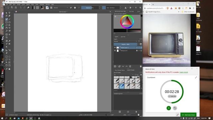Image resolution: width=213 pixels, height=120 pixels.
Task: Open the brush blending mode dropdown
Action: pos(61,8)
